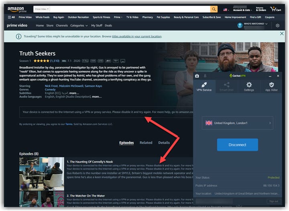Click the CactusVPN logo title
Screen dimensions: 289x211
pyautogui.click(x=237, y=76)
